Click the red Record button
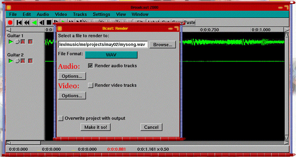Viewport: 296px width, 157px height. [x=10, y=23]
